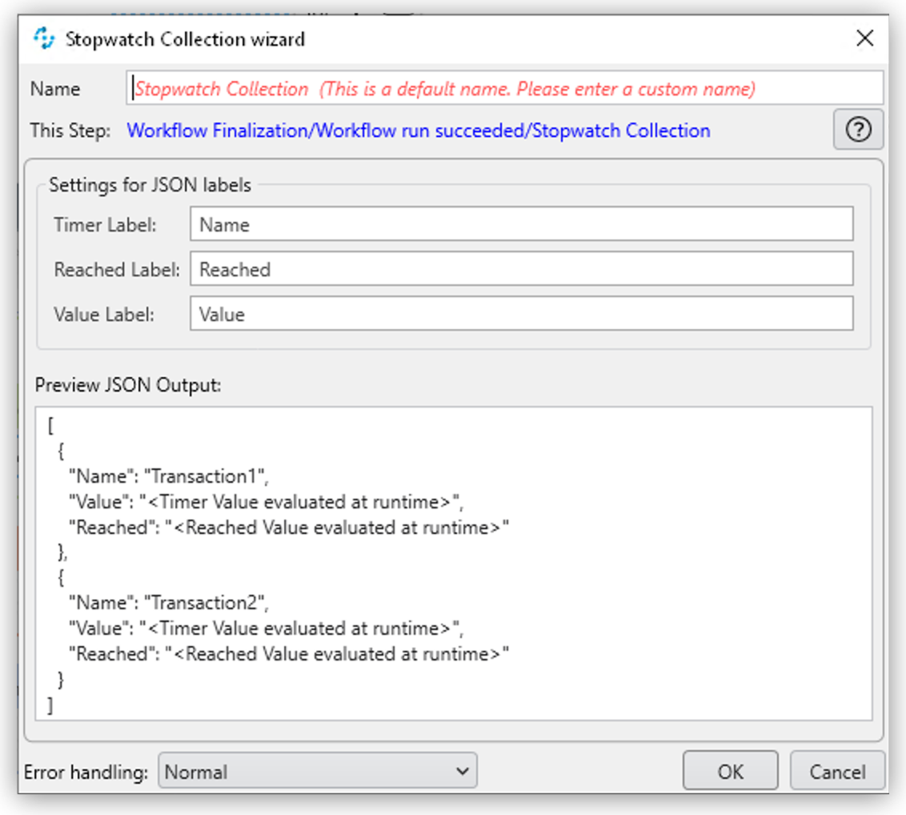Click the 'Error handling:' caption
Screen dimensions: 906x815
(86, 773)
